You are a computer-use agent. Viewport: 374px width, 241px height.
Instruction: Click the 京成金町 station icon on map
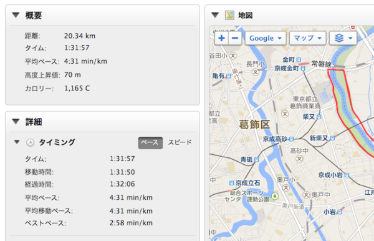303,69
